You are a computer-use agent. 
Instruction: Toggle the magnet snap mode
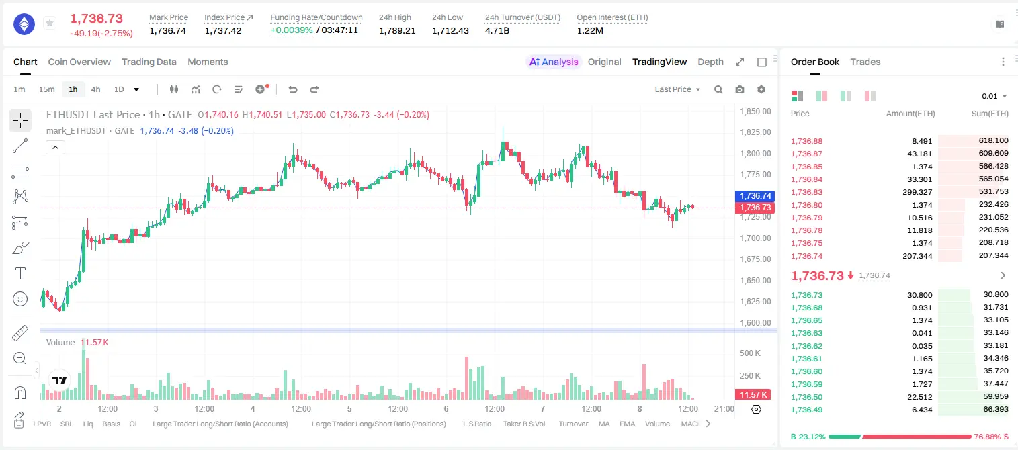coord(20,393)
